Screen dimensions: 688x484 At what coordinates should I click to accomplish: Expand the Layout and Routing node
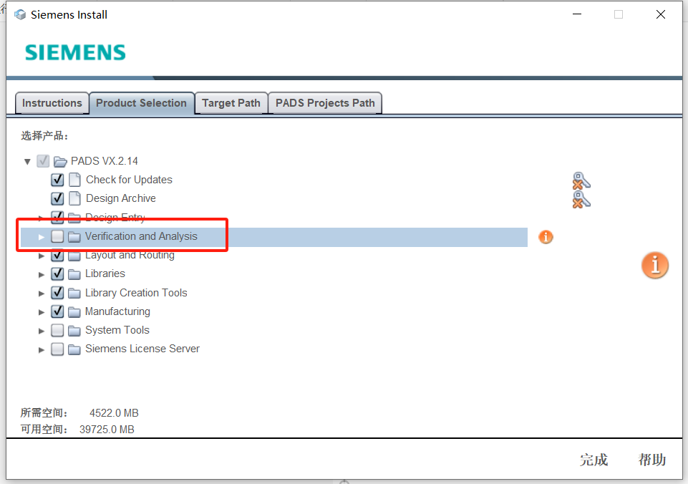(42, 256)
